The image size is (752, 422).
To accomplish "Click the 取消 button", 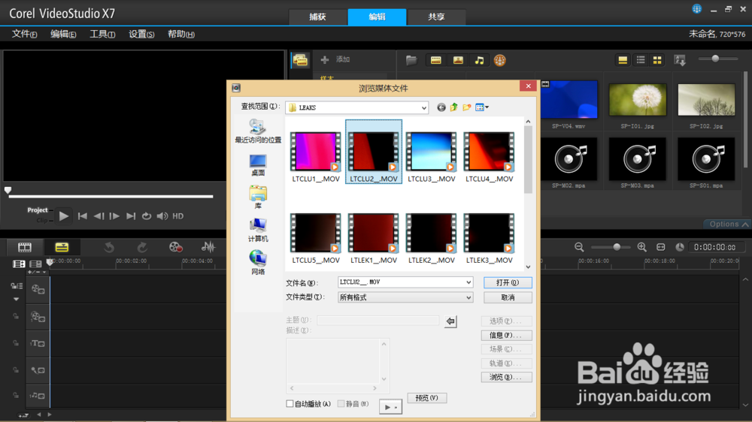I will pos(508,297).
